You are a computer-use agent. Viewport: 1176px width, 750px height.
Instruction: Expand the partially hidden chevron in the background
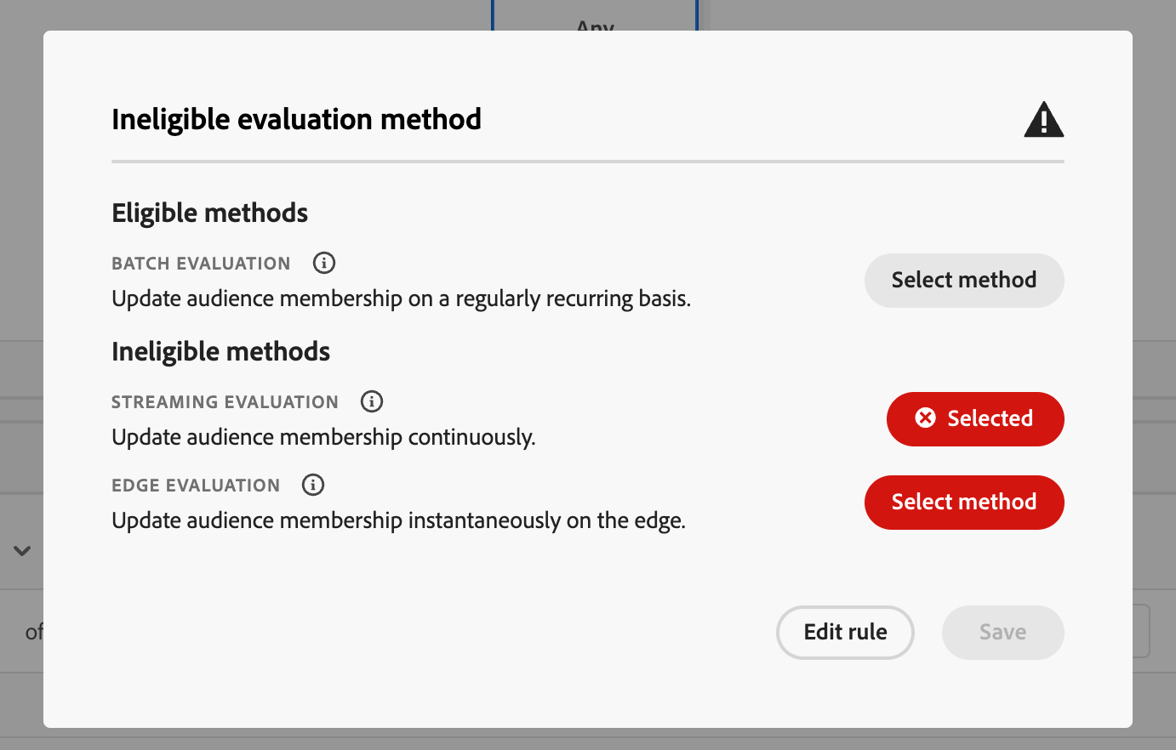point(22,551)
